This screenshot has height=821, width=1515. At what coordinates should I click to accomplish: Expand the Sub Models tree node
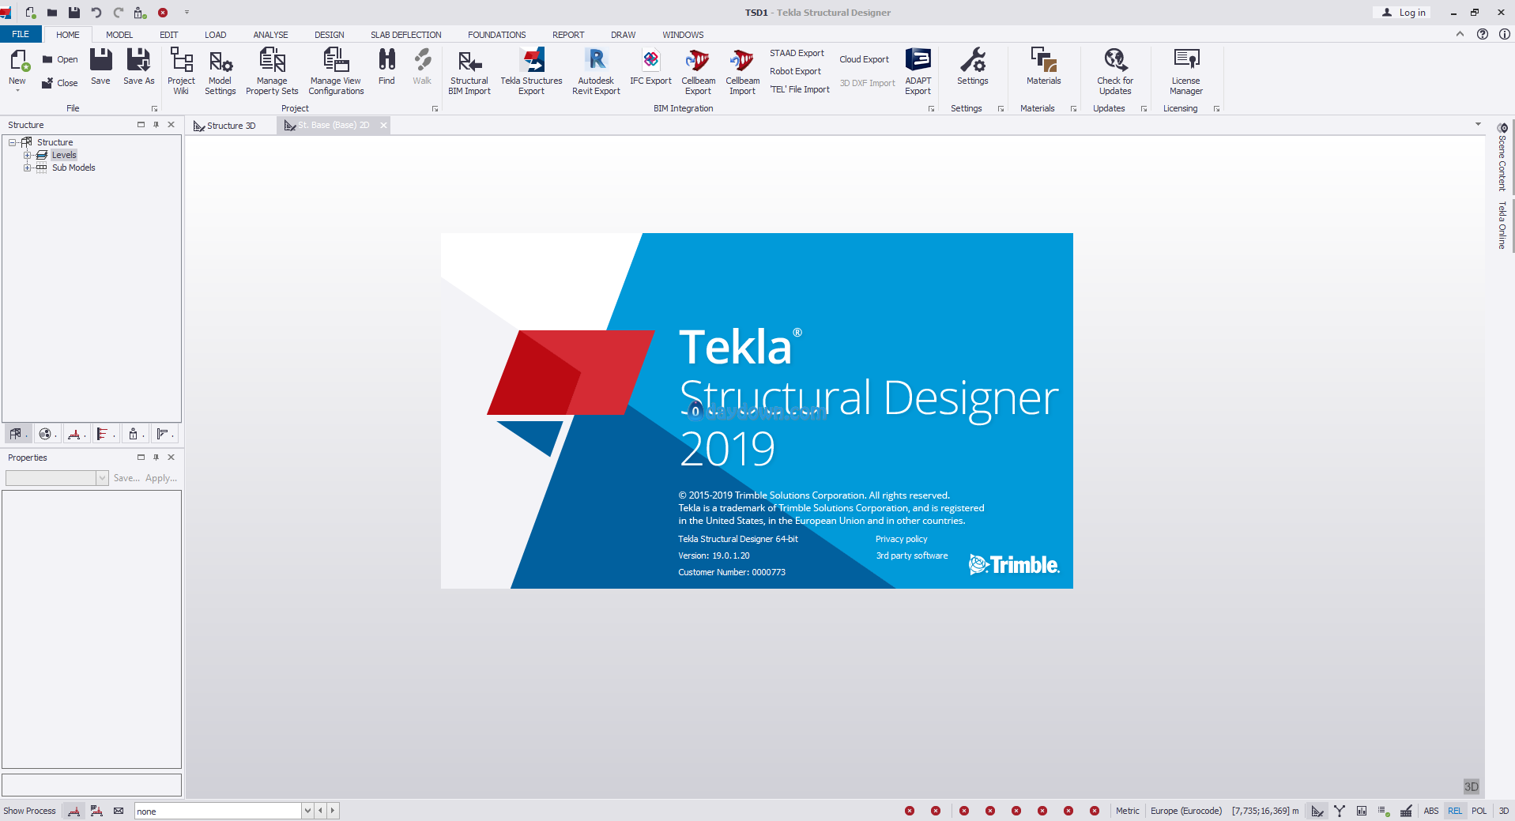tap(27, 168)
